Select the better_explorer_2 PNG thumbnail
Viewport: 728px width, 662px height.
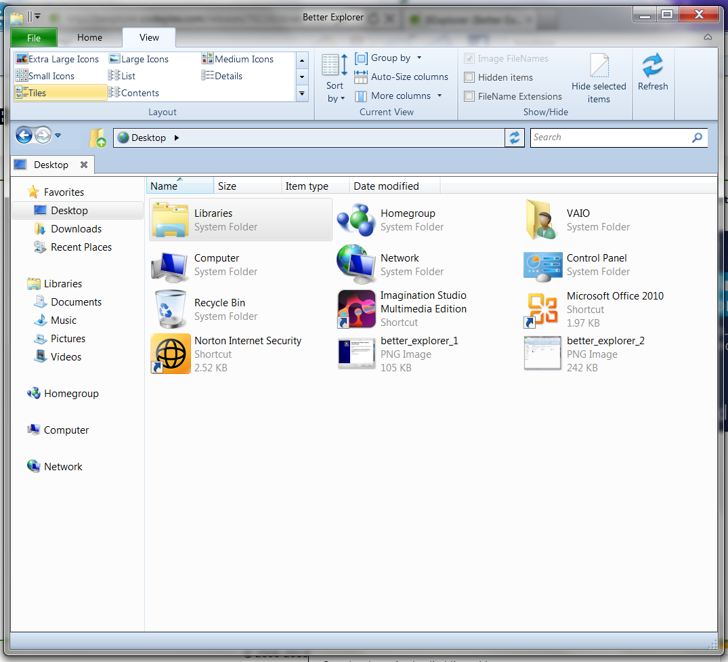[x=542, y=353]
